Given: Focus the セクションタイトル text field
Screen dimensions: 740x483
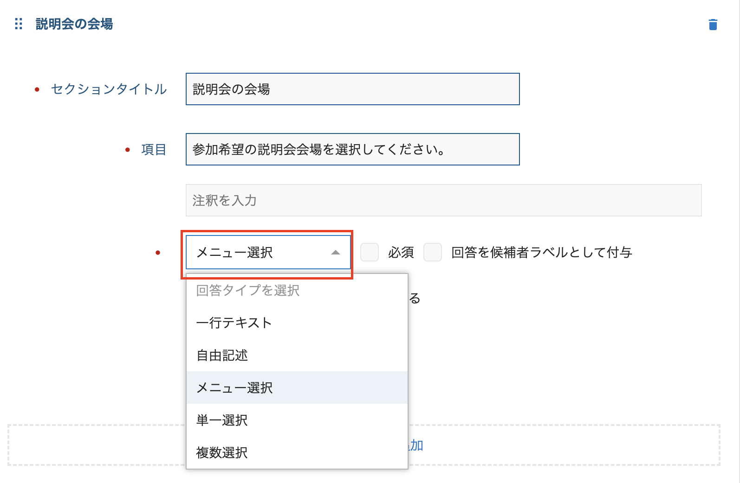Looking at the screenshot, I should [352, 89].
